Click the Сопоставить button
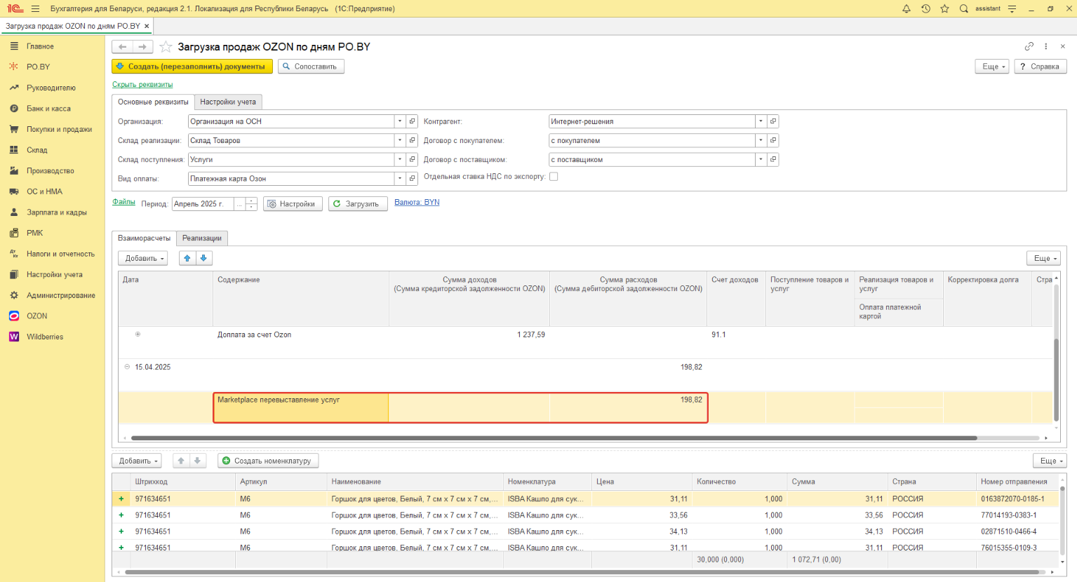Viewport: 1077px width, 582px height. pos(311,67)
